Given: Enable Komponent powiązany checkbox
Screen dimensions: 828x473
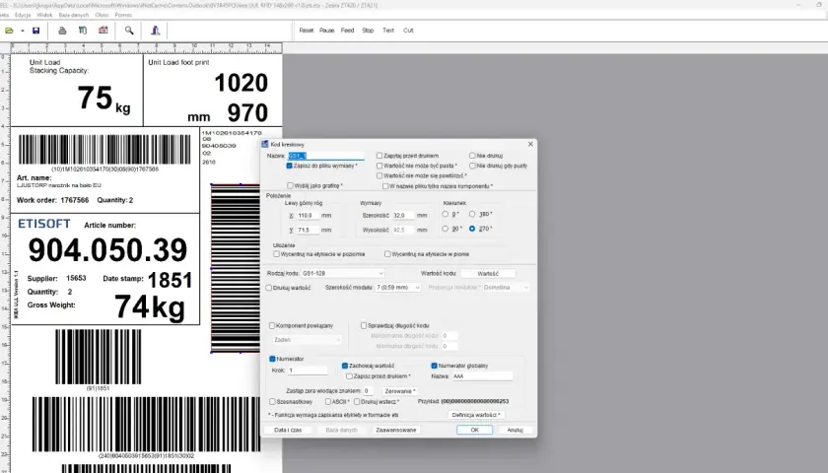Looking at the screenshot, I should pyautogui.click(x=272, y=326).
